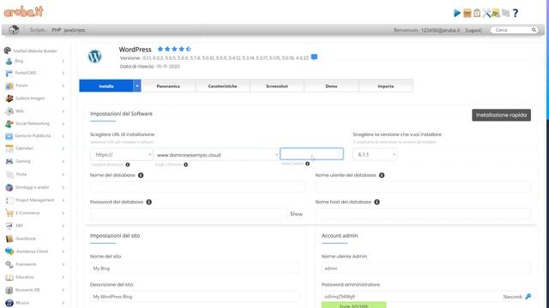The width and height of the screenshot is (549, 308).
Task: Click info icon for Nome utente del database
Action: click(382, 175)
